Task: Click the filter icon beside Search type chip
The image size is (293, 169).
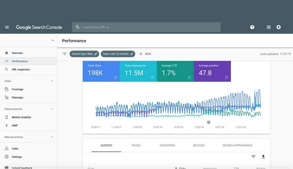Action: point(64,54)
